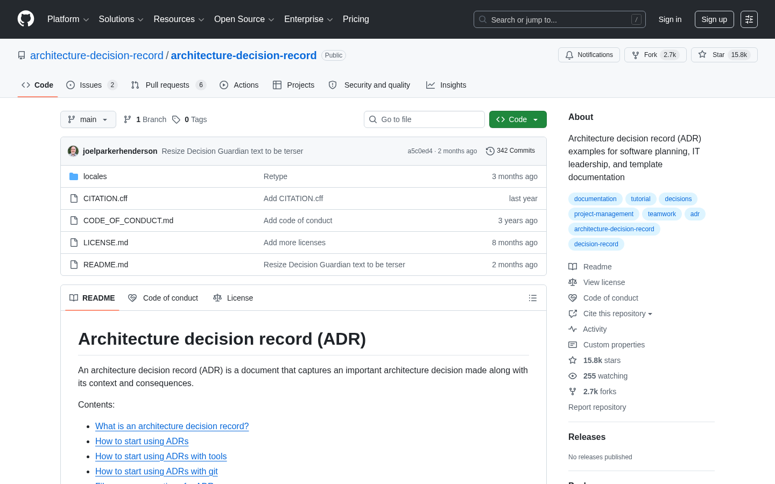Expand the main branch selector

click(x=88, y=119)
